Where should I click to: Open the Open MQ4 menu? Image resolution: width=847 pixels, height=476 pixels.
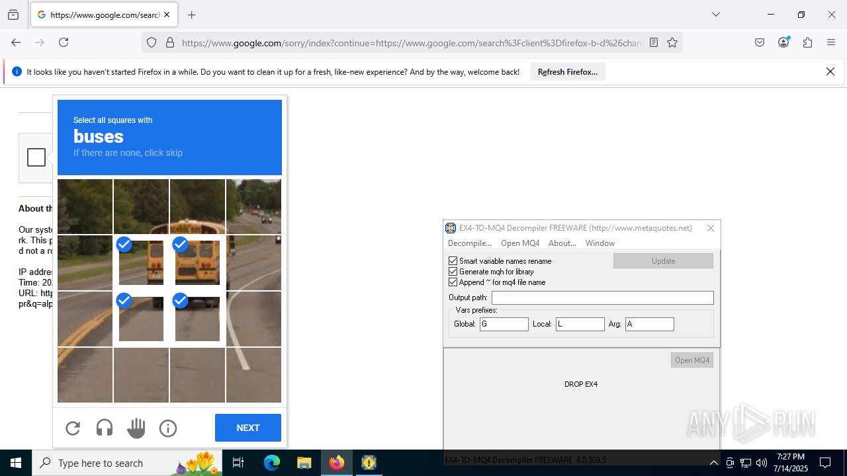click(520, 243)
